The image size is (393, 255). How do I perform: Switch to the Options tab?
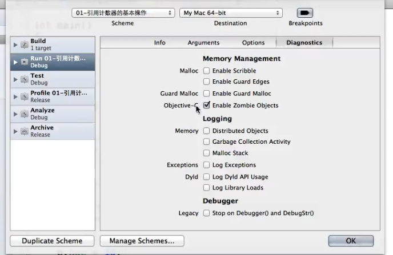[x=253, y=43]
